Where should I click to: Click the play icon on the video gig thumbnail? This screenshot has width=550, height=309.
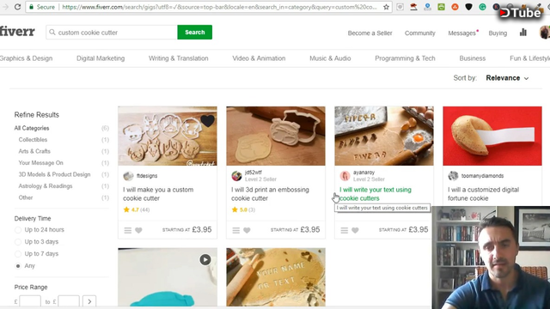pos(205,259)
